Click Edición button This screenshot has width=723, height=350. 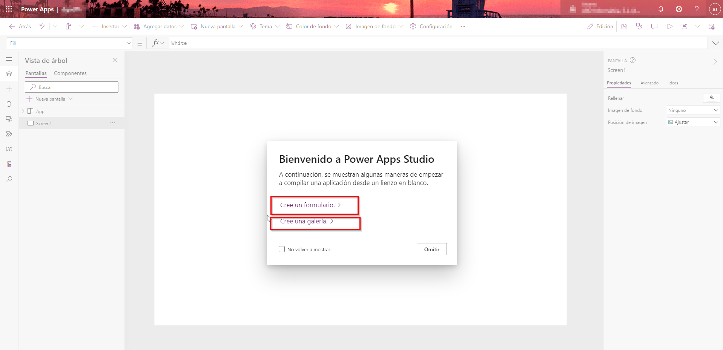coord(600,26)
